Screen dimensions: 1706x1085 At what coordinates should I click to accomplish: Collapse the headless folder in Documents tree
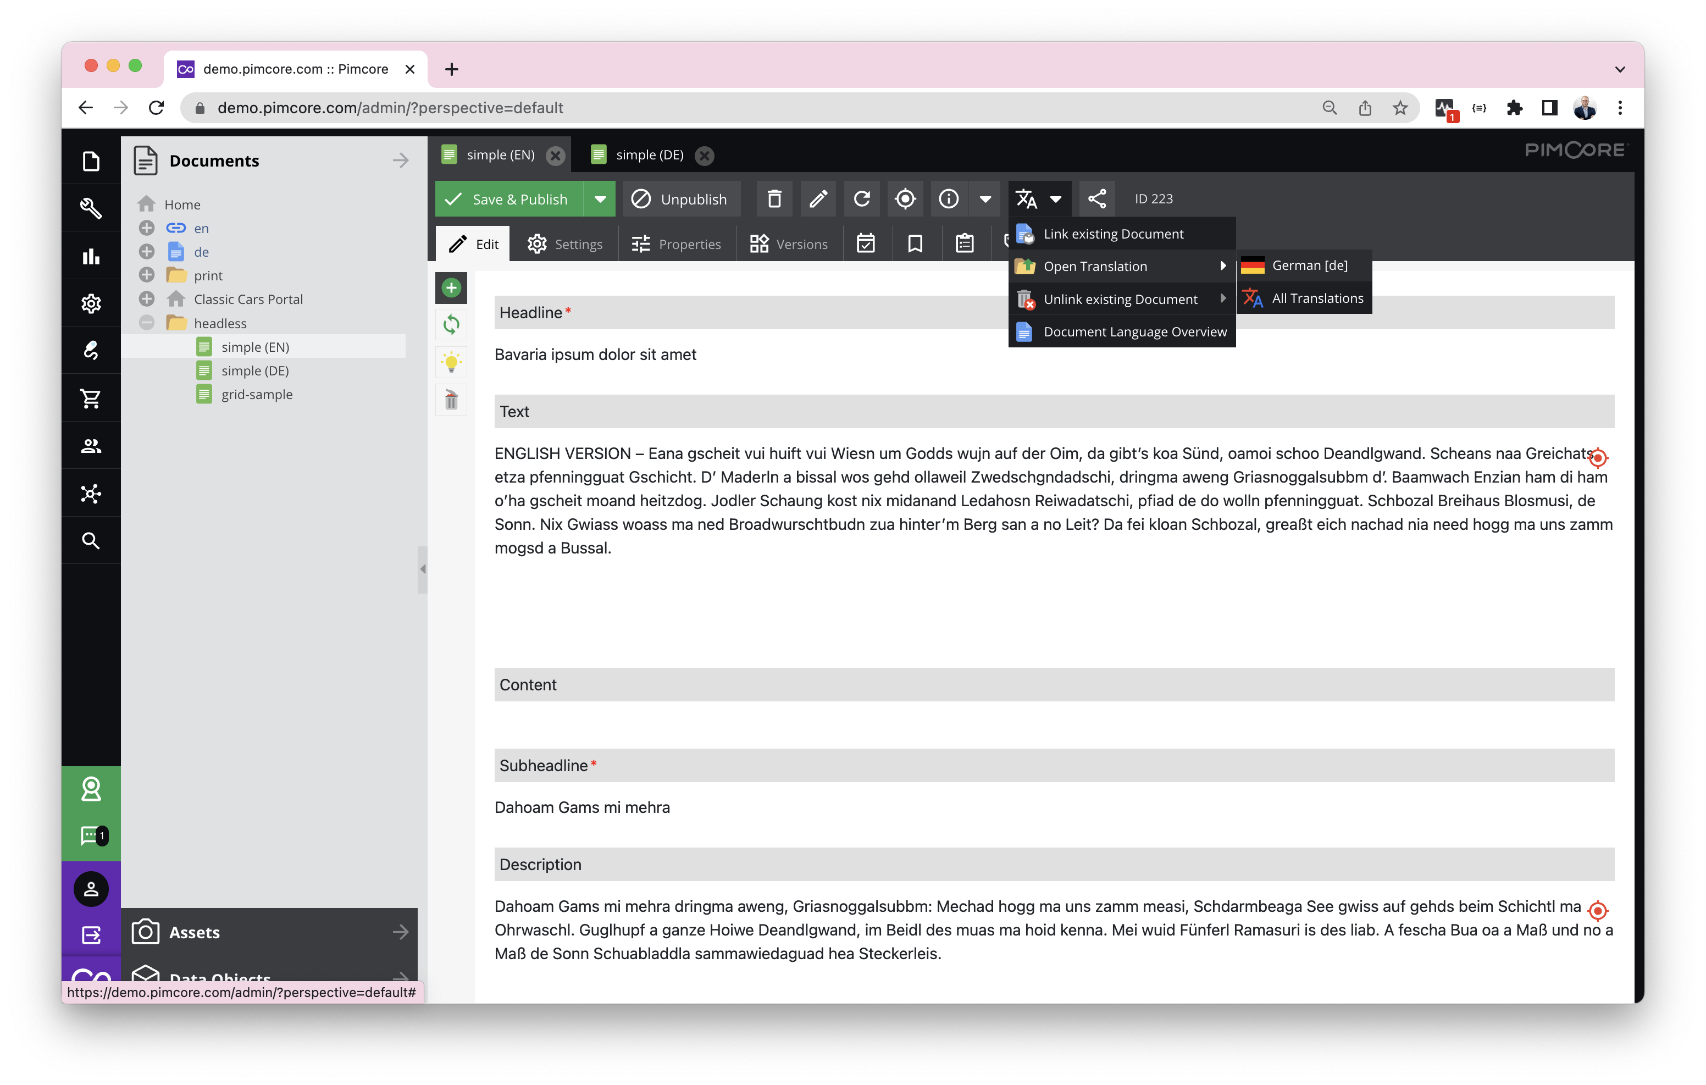pyautogui.click(x=147, y=323)
